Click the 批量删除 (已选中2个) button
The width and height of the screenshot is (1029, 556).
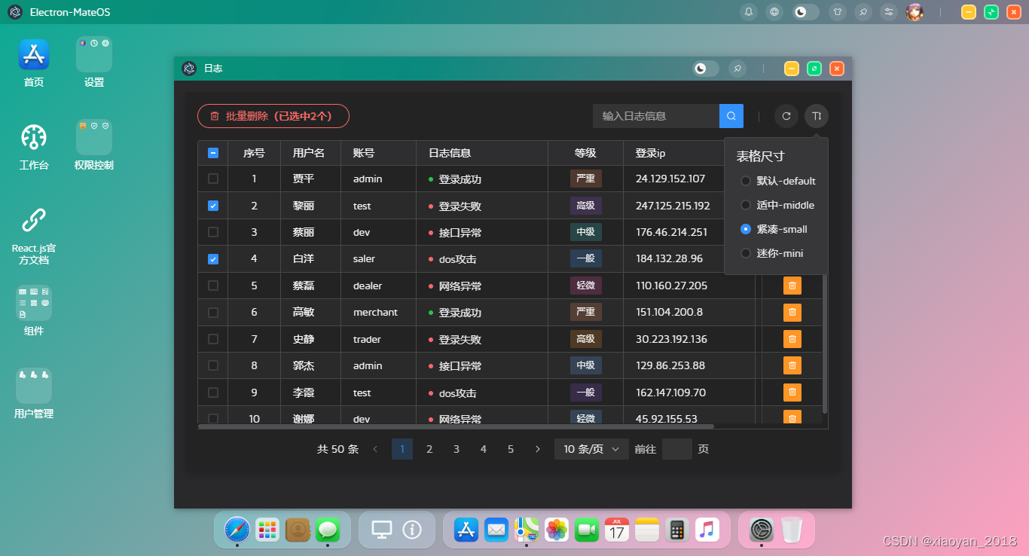coord(273,116)
